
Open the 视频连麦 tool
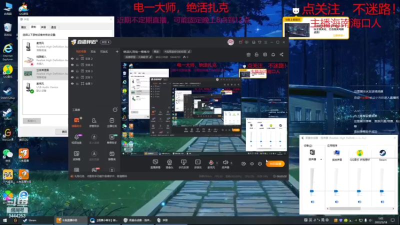[x=76, y=139]
